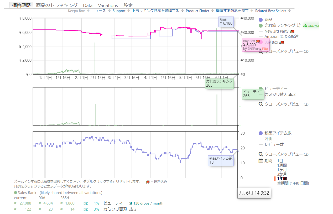This screenshot has width=333, height=214.
Task: Click the down-arrow icon beside 138 drops
Action: pyautogui.click(x=131, y=203)
